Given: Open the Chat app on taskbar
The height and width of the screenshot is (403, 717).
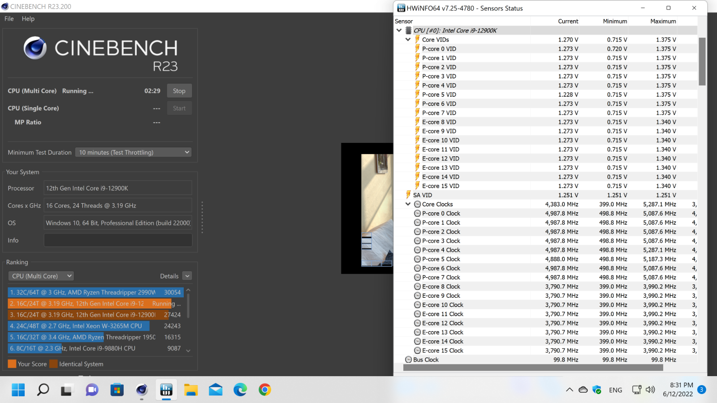Looking at the screenshot, I should click(x=92, y=390).
